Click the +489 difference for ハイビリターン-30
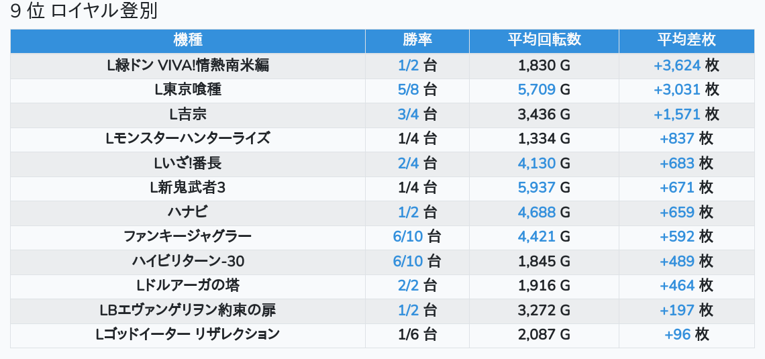Viewport: 765px width, 359px height. pyautogui.click(x=677, y=261)
